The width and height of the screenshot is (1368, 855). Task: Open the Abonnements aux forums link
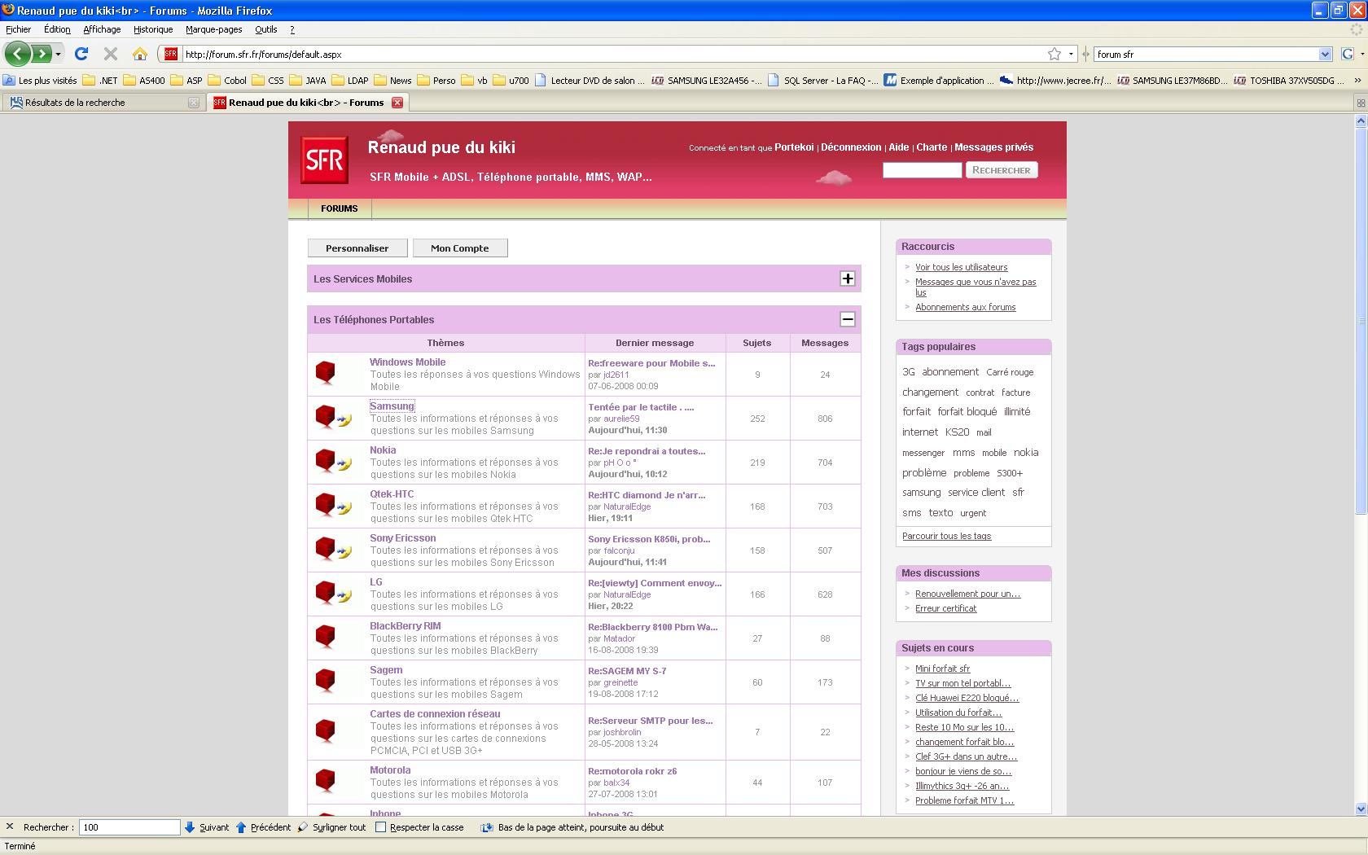tap(965, 307)
